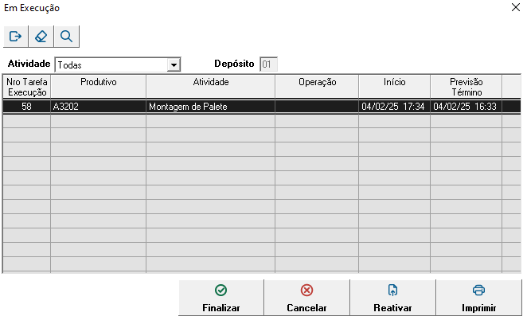Click the Finalizar button with the green checkmark
Viewport: 527px width, 320px height.
pyautogui.click(x=221, y=299)
